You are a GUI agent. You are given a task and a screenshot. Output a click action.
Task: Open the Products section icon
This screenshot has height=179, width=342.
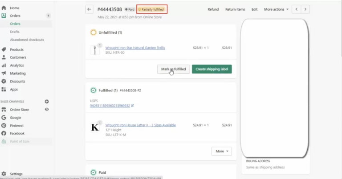[4, 49]
